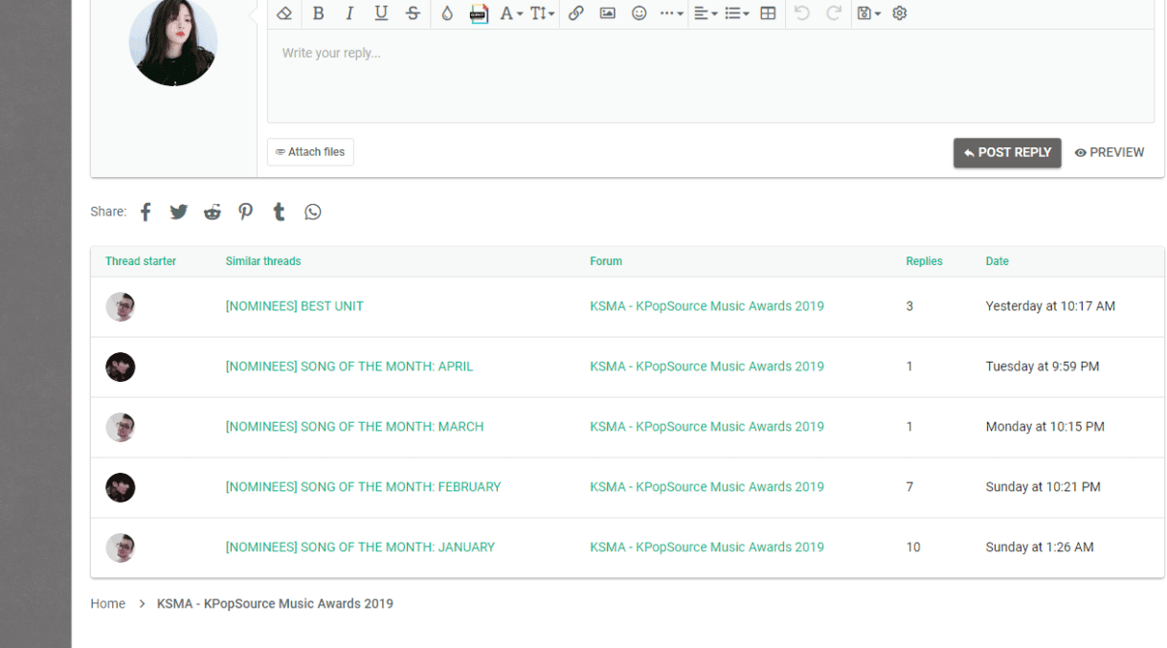The height and width of the screenshot is (648, 1167).
Task: Share thread via WhatsApp icon
Action: coord(313,212)
